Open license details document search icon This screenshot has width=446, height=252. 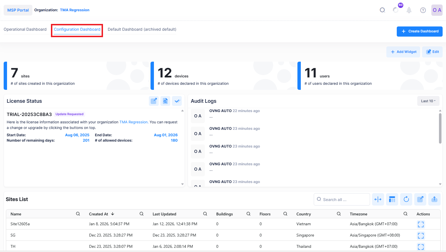(165, 101)
